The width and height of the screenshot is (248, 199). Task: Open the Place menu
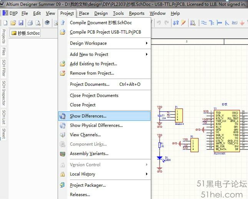click(84, 13)
